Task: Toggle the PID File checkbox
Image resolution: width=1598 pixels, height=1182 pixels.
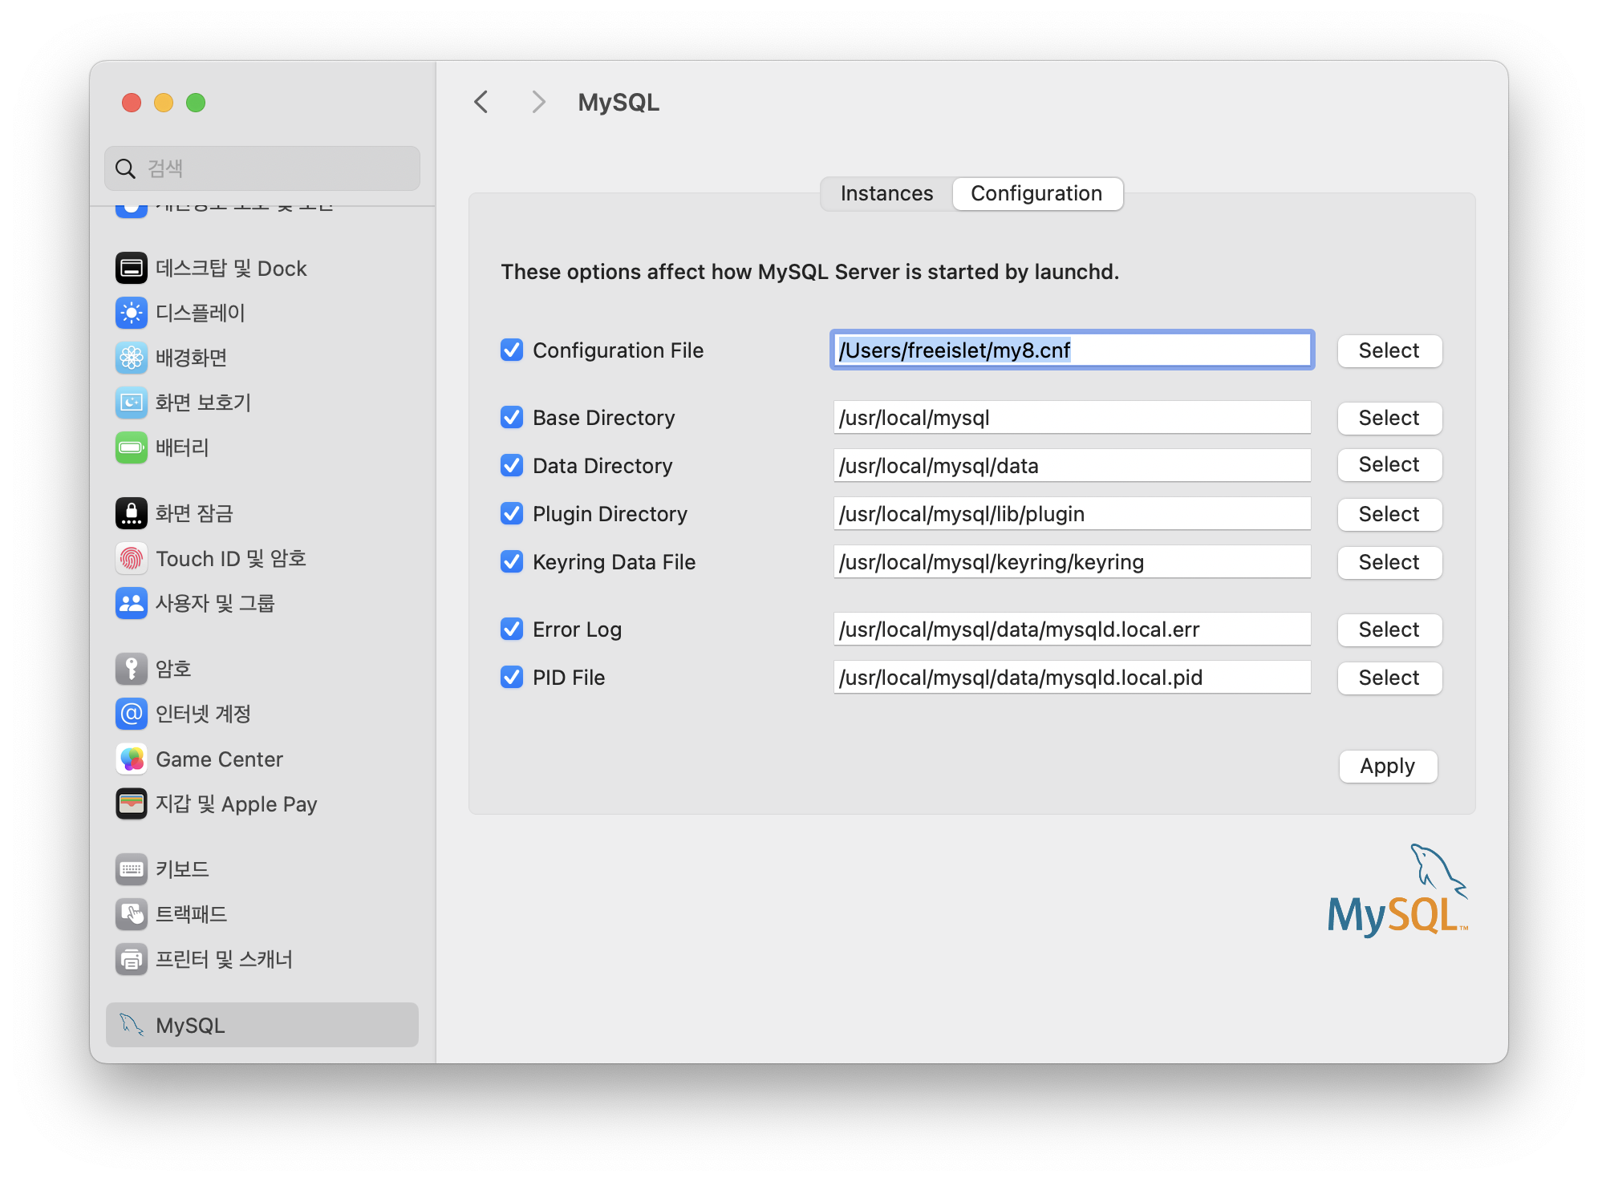Action: [512, 677]
